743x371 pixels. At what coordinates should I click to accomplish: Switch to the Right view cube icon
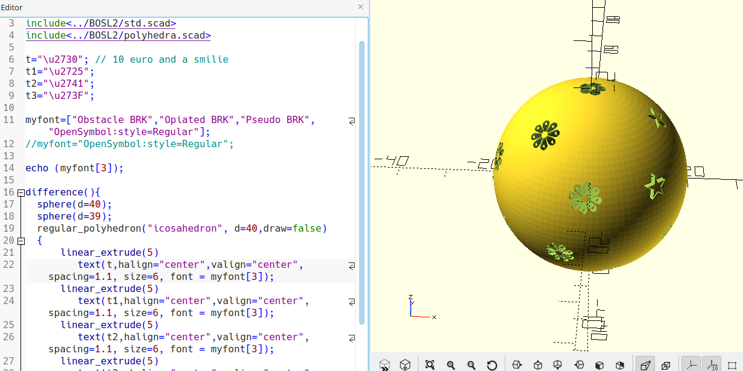pyautogui.click(x=516, y=365)
